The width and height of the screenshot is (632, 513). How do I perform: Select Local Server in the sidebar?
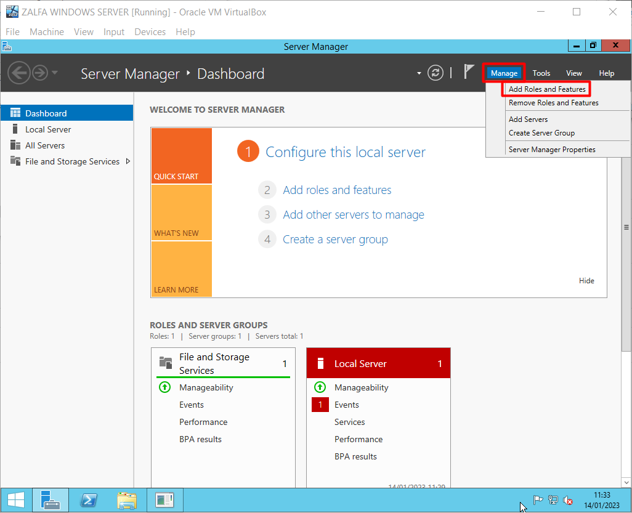[x=67, y=129]
